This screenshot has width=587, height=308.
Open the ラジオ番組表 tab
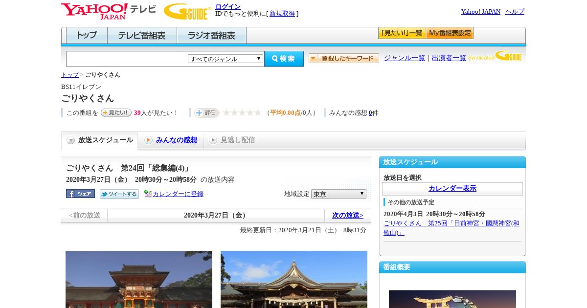tap(211, 36)
